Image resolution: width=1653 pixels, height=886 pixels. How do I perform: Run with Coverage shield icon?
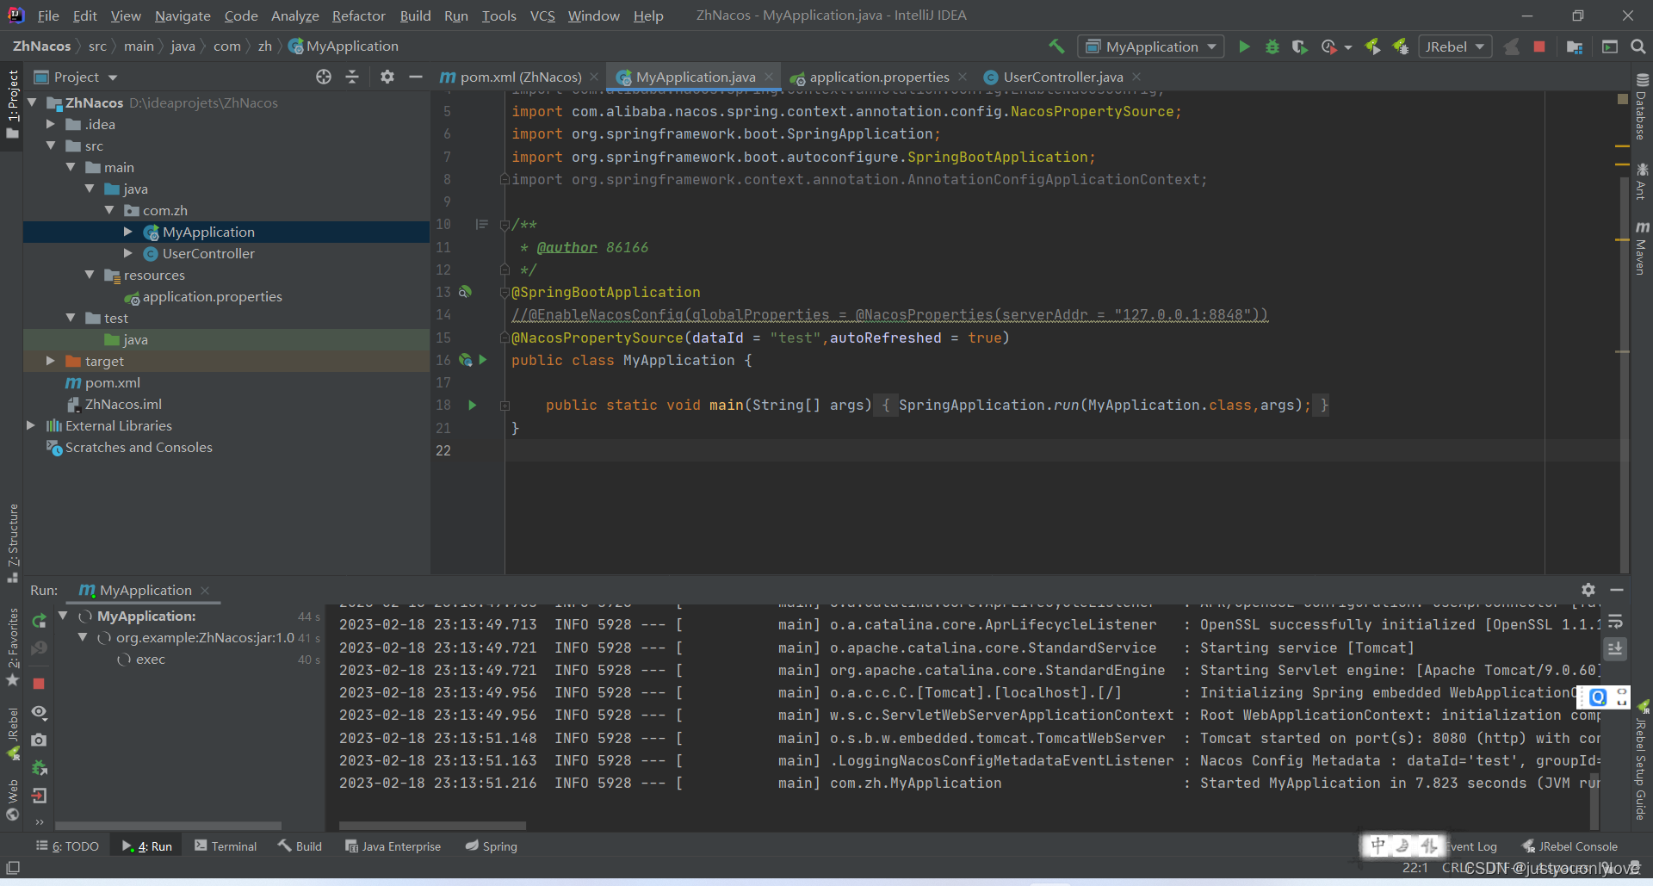click(x=1300, y=46)
